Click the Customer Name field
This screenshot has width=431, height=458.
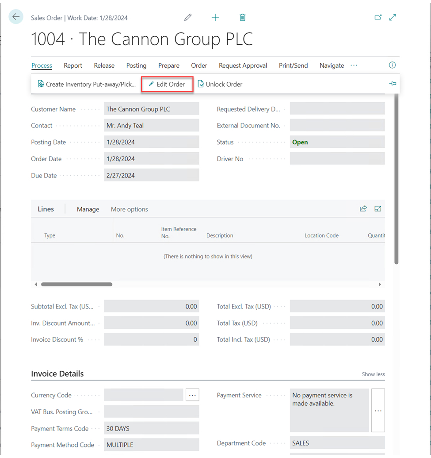152,109
